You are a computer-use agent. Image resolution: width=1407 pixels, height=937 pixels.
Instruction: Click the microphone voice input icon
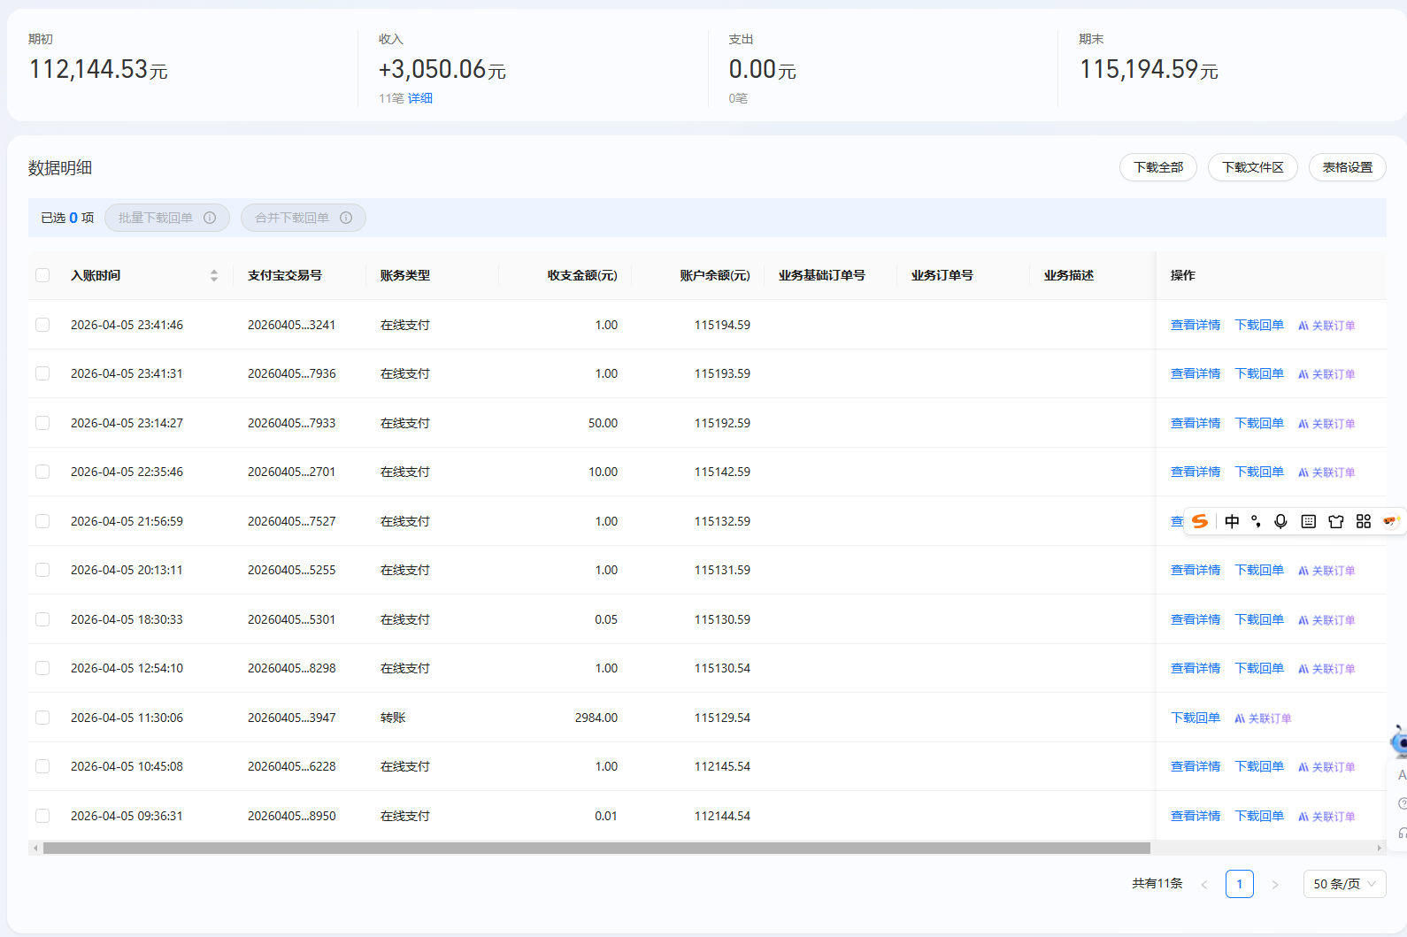(x=1280, y=521)
